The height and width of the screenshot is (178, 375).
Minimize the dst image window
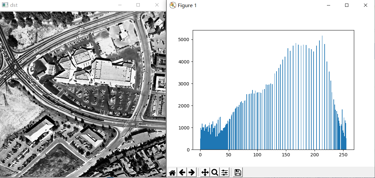point(120,5)
